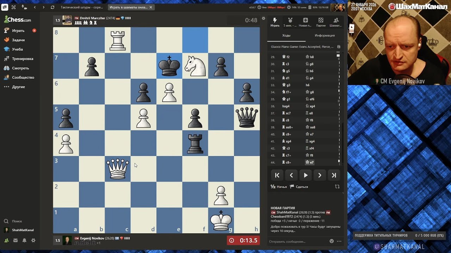This screenshot has width=451, height=253.
Task: Step forward one move
Action: coord(320,175)
